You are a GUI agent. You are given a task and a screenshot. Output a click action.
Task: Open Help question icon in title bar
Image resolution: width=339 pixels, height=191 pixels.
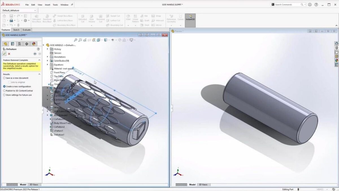(316, 5)
